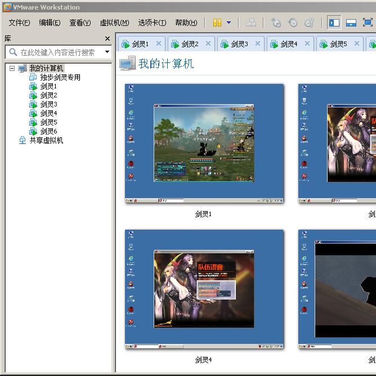This screenshot has height=376, width=376.
Task: Open the 虚拟机(M) menu
Action: point(114,23)
